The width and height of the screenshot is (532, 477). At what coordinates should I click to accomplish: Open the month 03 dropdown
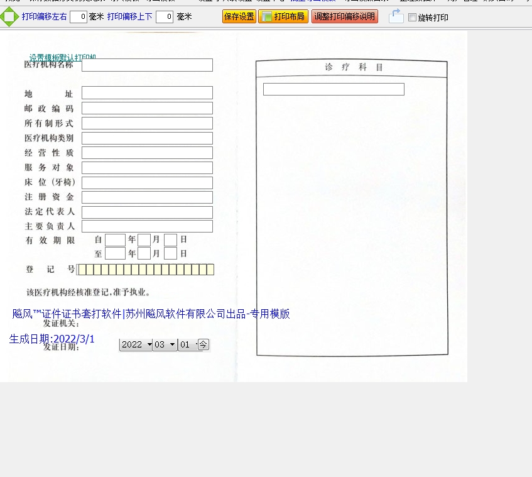pyautogui.click(x=165, y=344)
